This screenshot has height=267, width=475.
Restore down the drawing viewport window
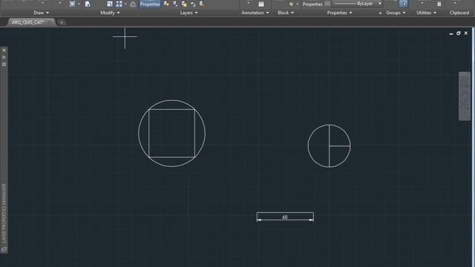coord(459,33)
